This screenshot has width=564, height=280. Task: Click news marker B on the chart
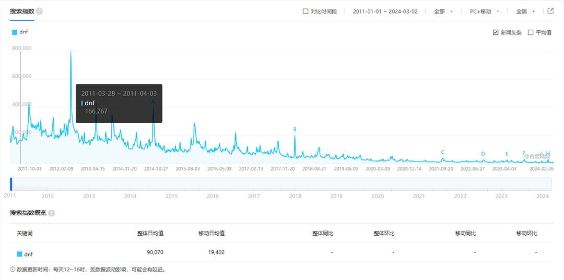(x=295, y=129)
